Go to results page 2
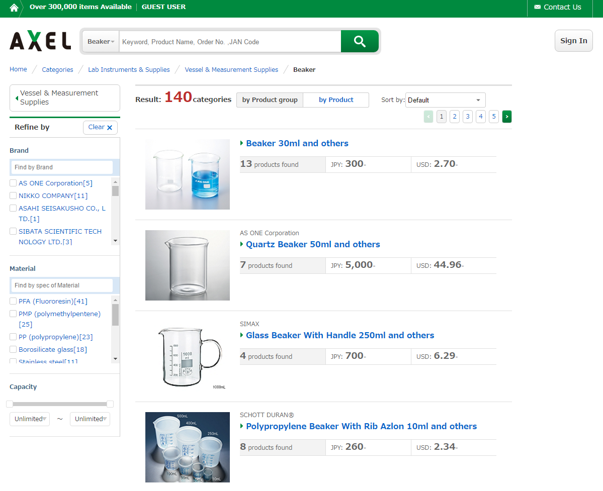603x491 pixels. coord(455,117)
